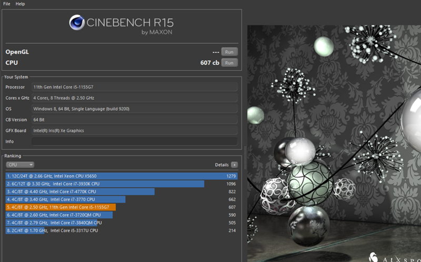
Task: Click the Cinebench R15 logo icon
Action: pyautogui.click(x=78, y=23)
